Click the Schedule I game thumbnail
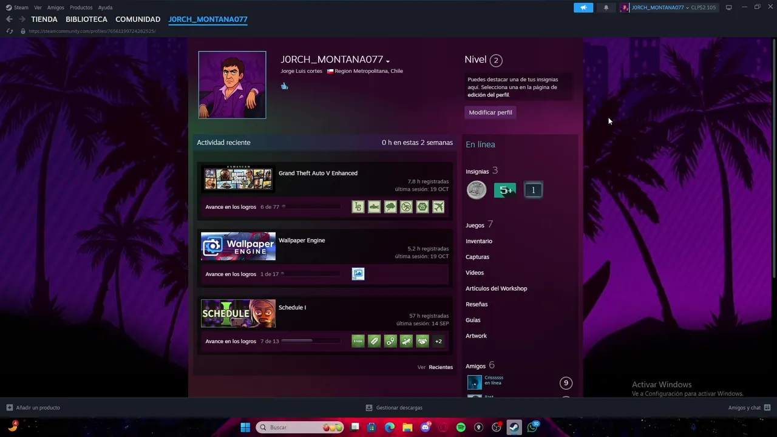Viewport: 777px width, 437px height. pos(238,313)
